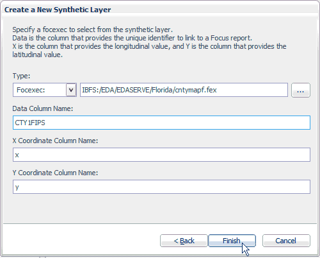The height and width of the screenshot is (258, 320).
Task: Click the Data Column Name: label
Action: tap(43, 108)
